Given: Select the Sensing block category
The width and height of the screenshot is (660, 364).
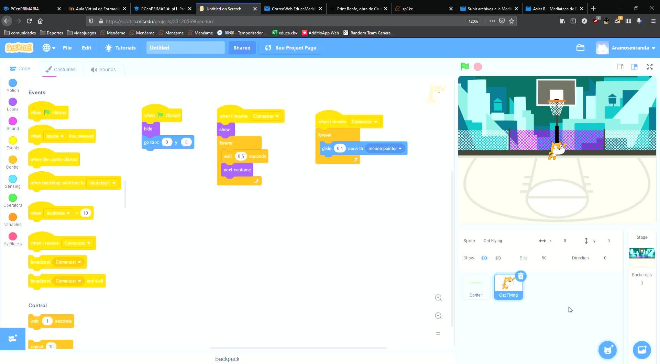Looking at the screenshot, I should click(x=13, y=181).
